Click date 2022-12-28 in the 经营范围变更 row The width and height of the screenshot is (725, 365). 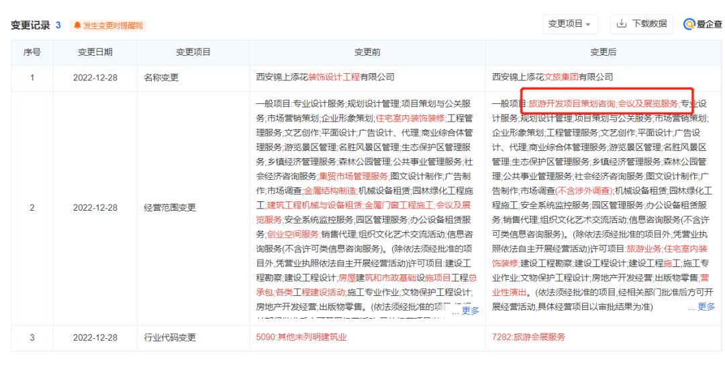click(95, 209)
